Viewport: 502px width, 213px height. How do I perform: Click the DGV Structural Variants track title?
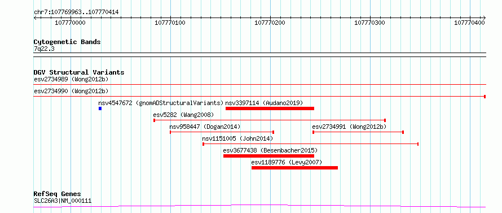tap(79, 72)
